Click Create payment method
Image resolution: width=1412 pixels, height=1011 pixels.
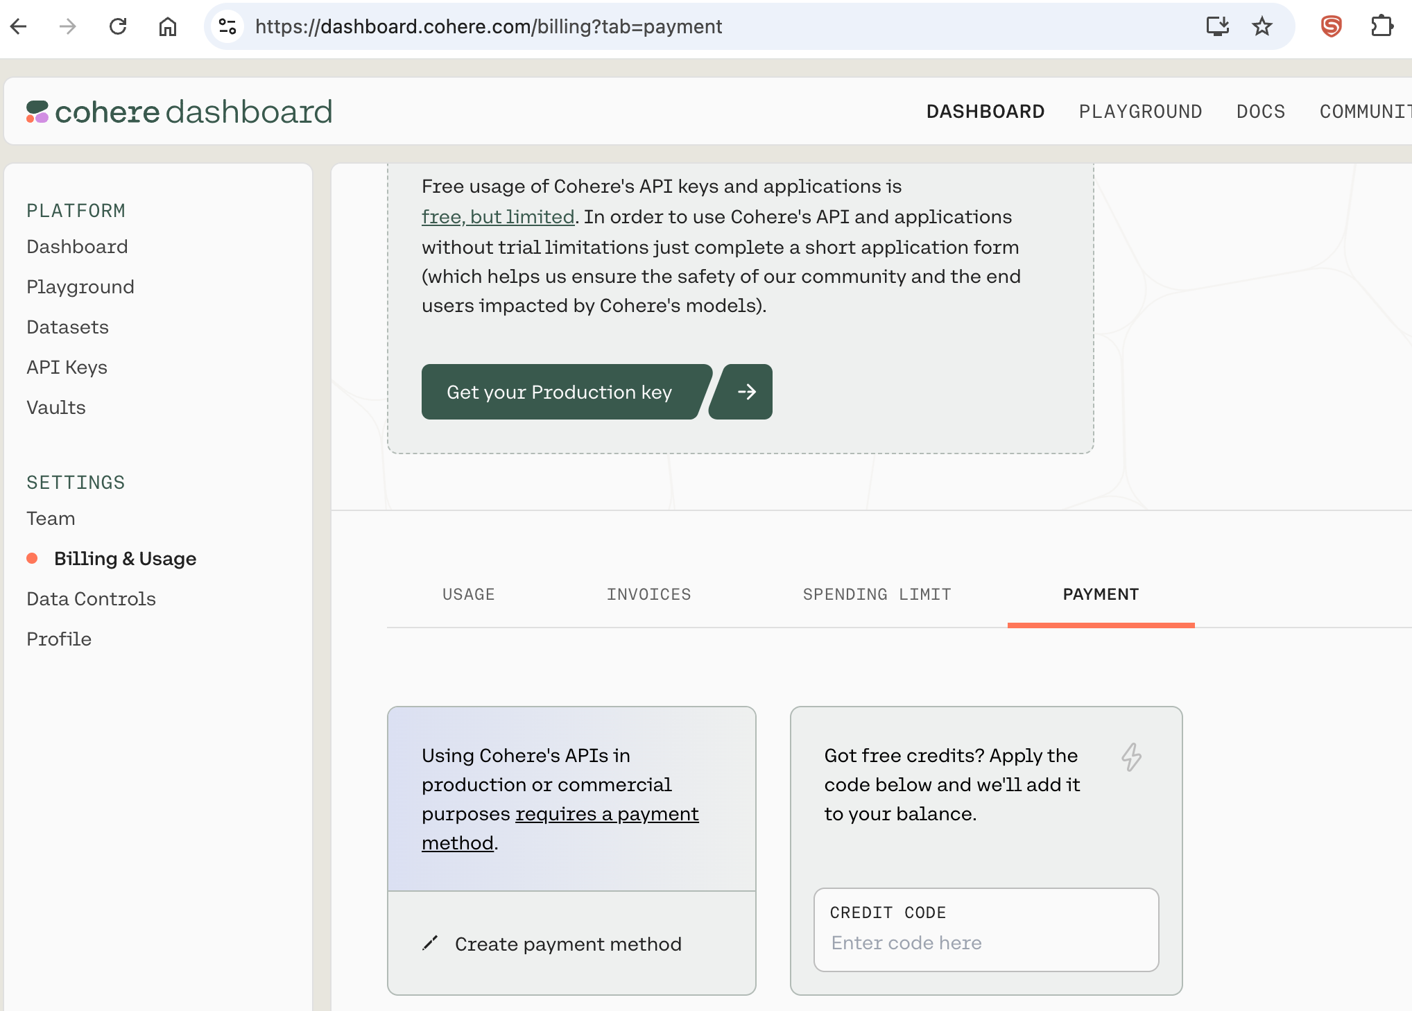point(568,944)
